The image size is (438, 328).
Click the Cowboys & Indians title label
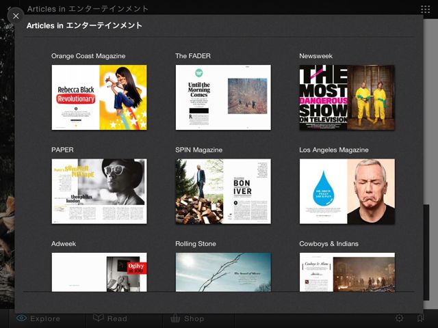pyautogui.click(x=328, y=244)
